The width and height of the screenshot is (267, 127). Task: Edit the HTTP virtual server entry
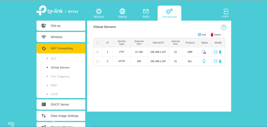215,61
